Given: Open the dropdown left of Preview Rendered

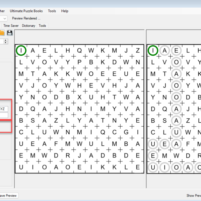Looking at the screenshot, I should pyautogui.click(x=4, y=18).
